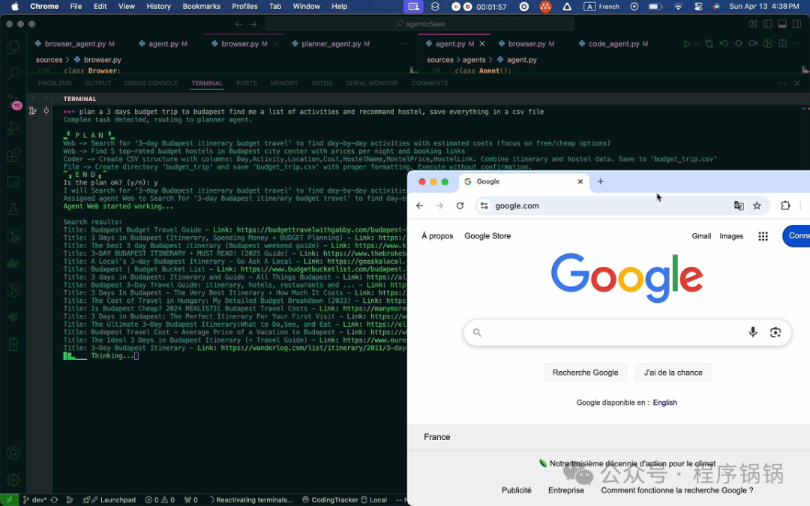The image size is (810, 506).
Task: Click the Chrome extensions puzzle icon
Action: pos(785,205)
